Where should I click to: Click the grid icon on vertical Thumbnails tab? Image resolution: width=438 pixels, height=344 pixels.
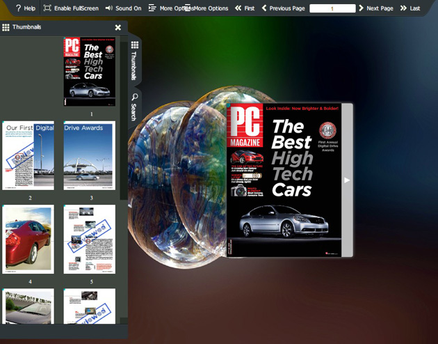pyautogui.click(x=135, y=45)
